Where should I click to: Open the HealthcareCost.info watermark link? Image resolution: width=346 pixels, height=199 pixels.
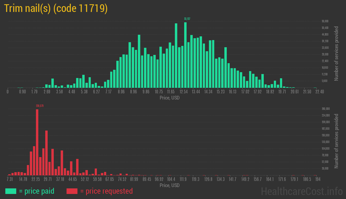click(x=302, y=191)
